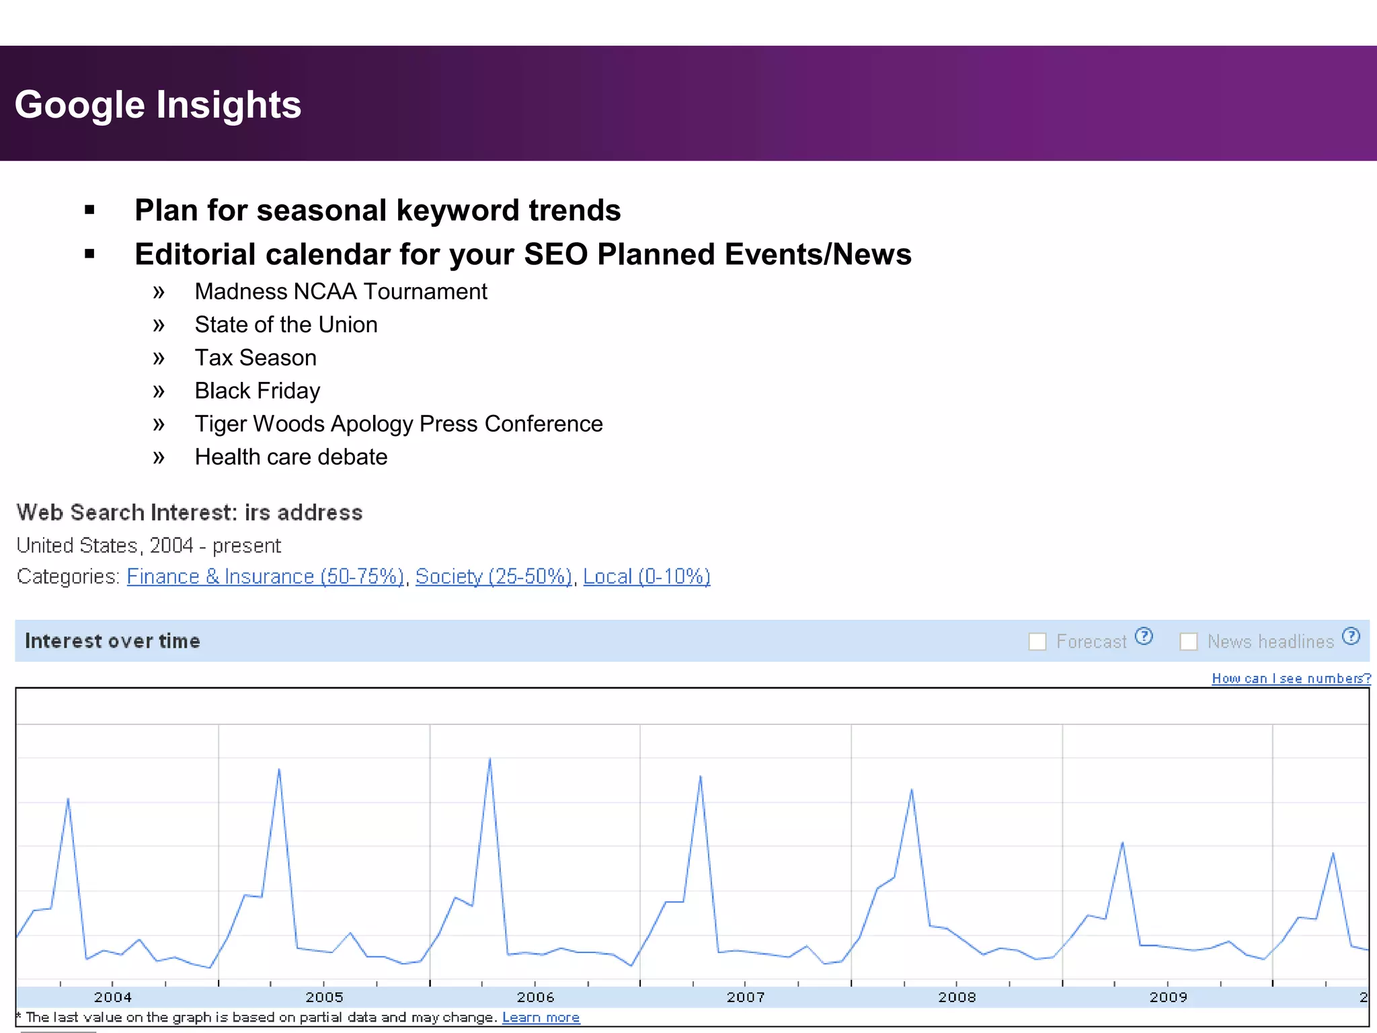The image size is (1377, 1033).
Task: Open the Local (0-10%) category link
Action: (647, 577)
